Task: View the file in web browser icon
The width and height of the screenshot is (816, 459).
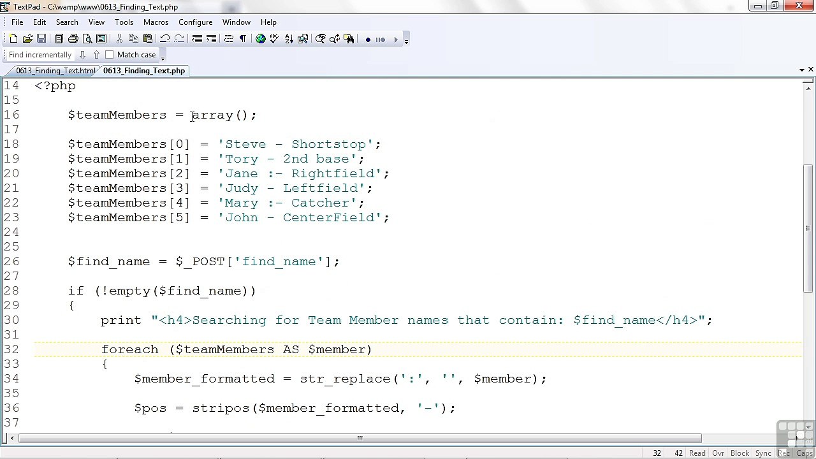Action: (x=260, y=39)
